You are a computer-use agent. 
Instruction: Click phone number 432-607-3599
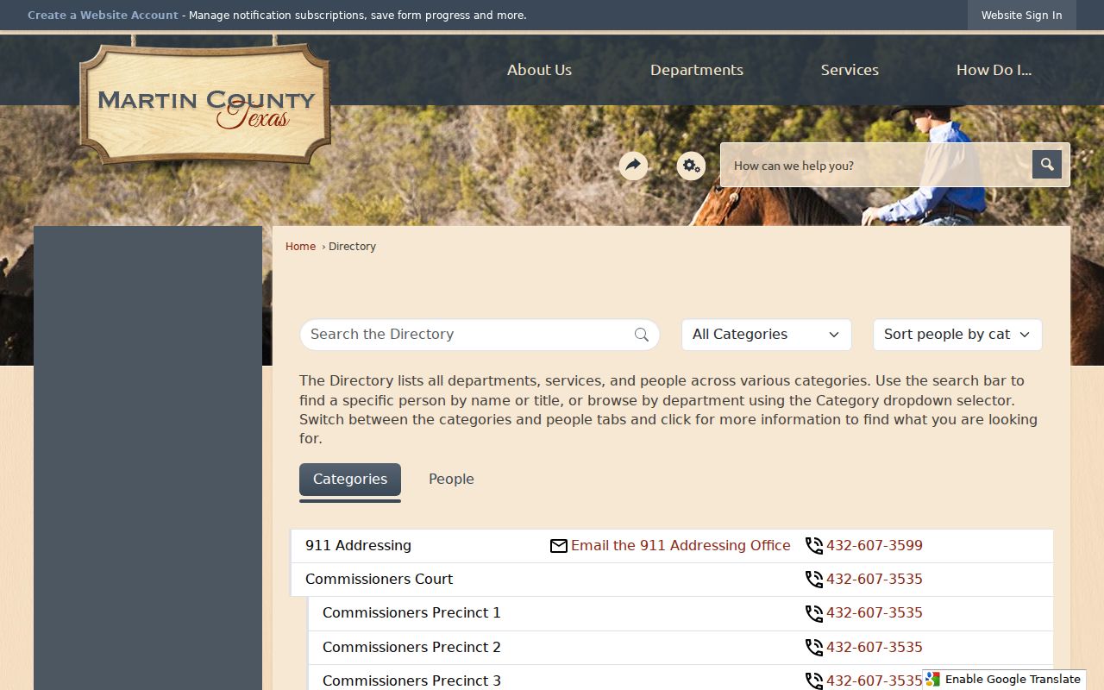(875, 546)
